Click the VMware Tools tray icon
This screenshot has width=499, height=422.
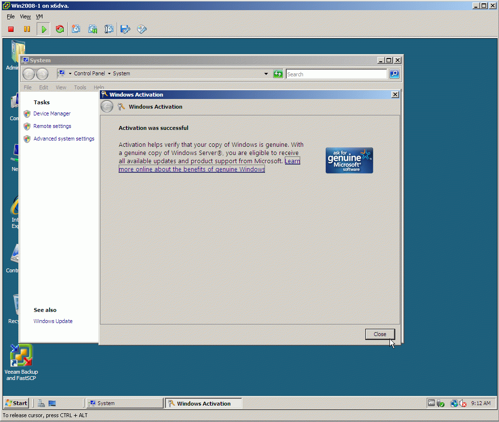tap(431, 403)
